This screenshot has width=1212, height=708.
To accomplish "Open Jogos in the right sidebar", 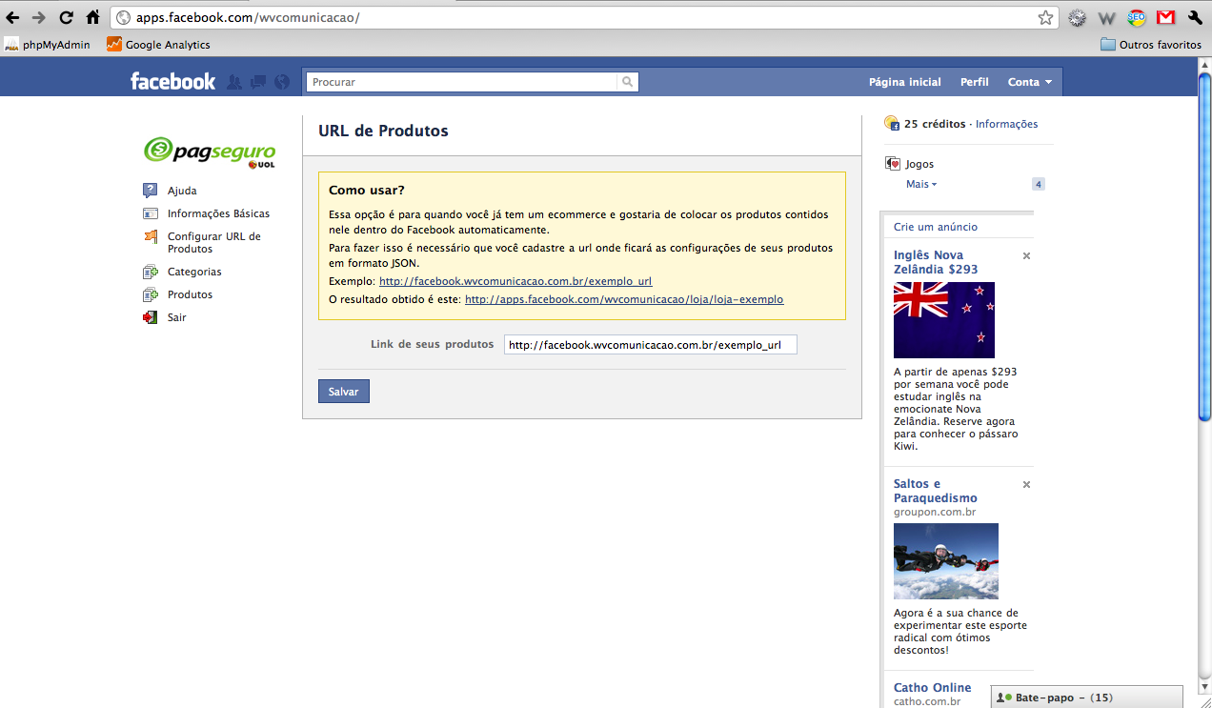I will point(919,164).
